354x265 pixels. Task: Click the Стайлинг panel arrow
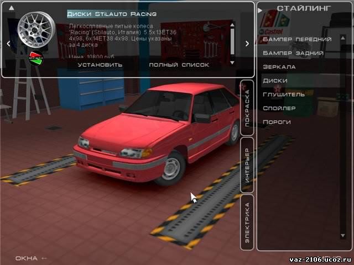pos(260,10)
